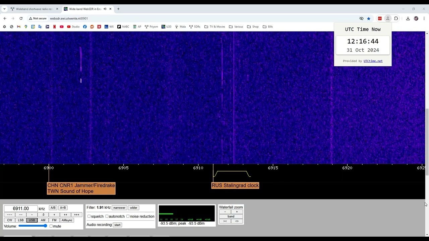Click the waterfall zoom band button
This screenshot has height=241, width=429.
click(231, 217)
